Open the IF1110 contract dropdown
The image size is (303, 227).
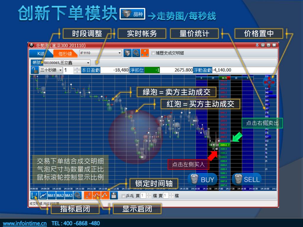click(120, 53)
